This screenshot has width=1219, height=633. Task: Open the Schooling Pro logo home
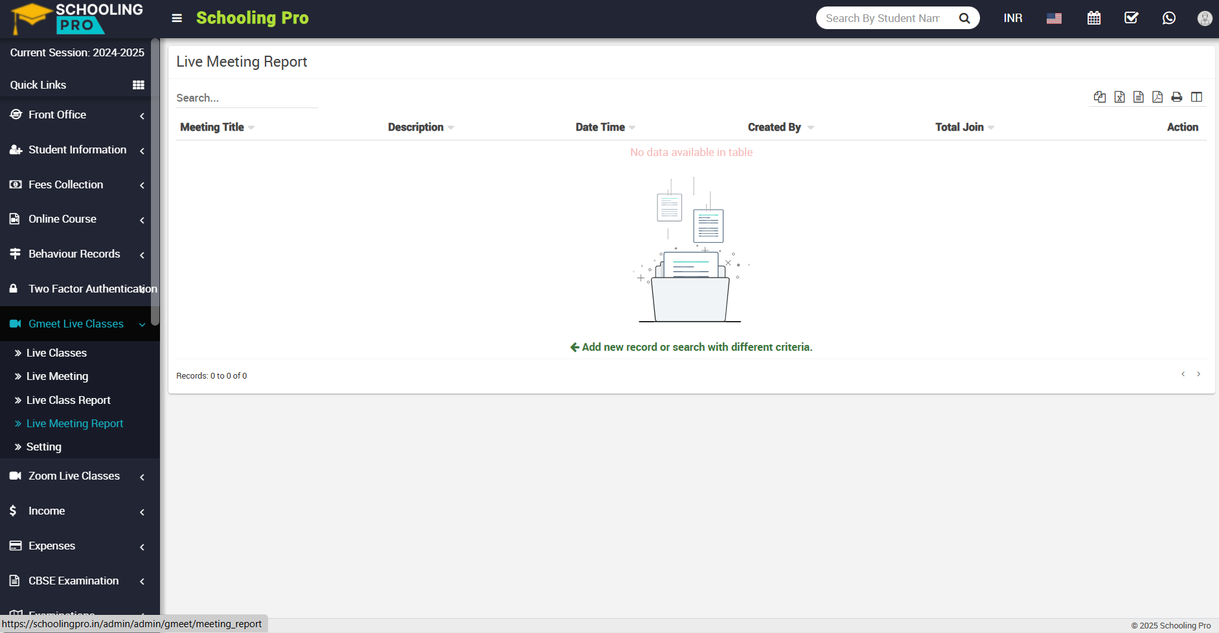(77, 18)
